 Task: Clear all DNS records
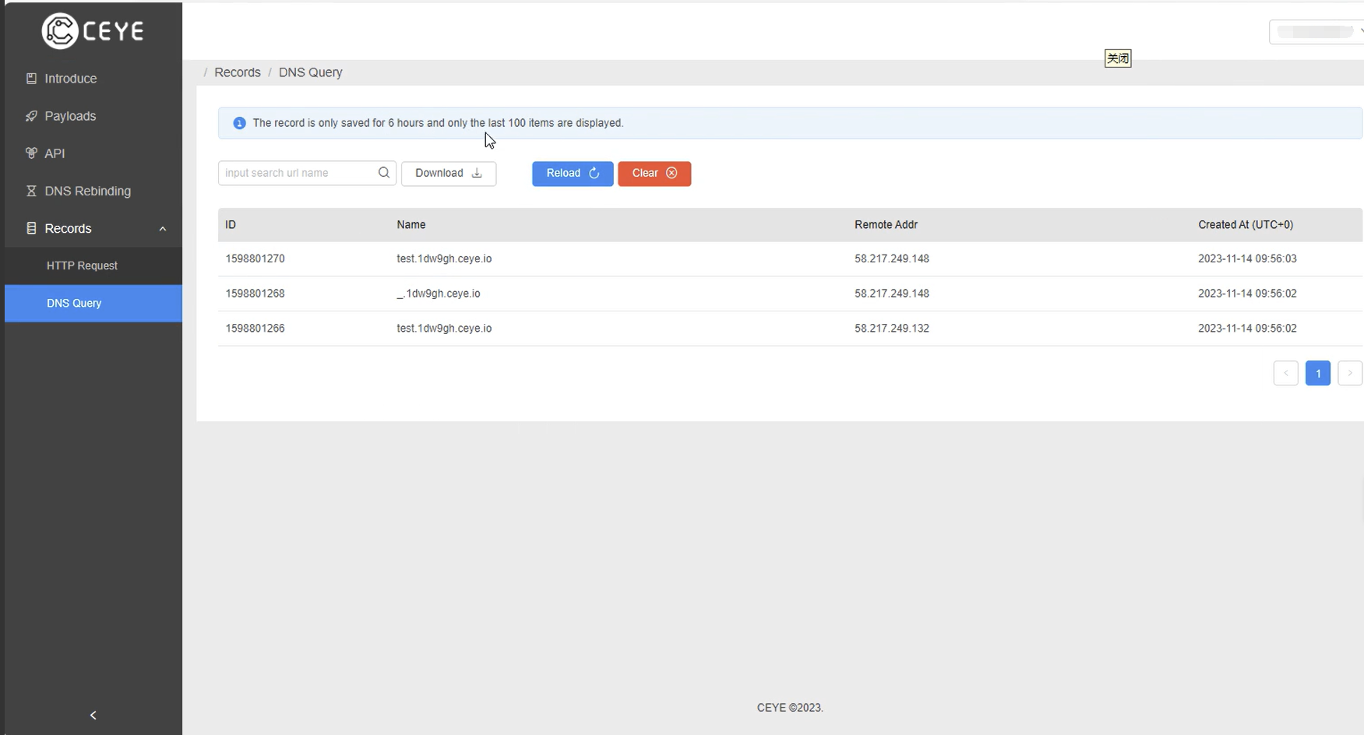654,173
